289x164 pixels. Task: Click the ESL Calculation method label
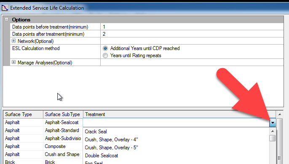pos(36,48)
